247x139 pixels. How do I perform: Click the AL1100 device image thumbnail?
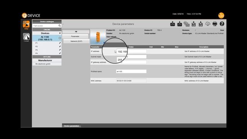coord(98,37)
